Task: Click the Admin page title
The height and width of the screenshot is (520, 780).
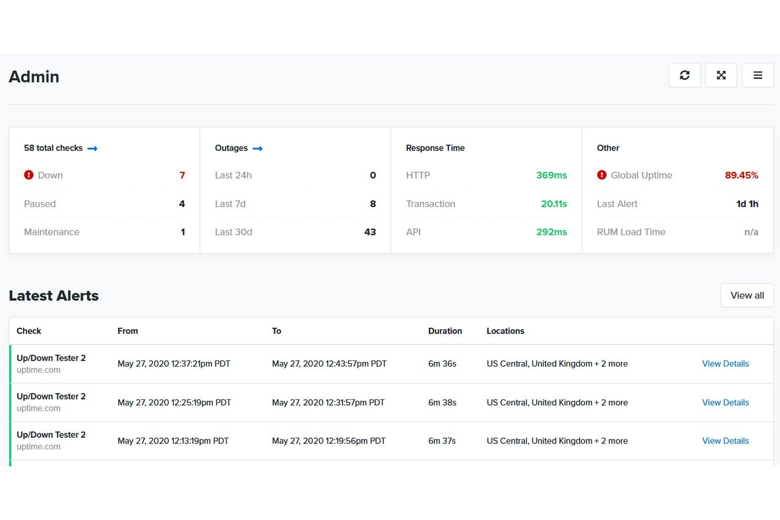Action: pos(34,77)
